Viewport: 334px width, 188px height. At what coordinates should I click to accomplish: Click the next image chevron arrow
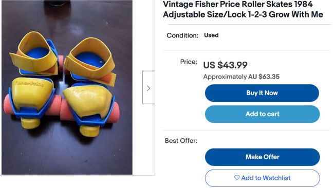pos(149,87)
